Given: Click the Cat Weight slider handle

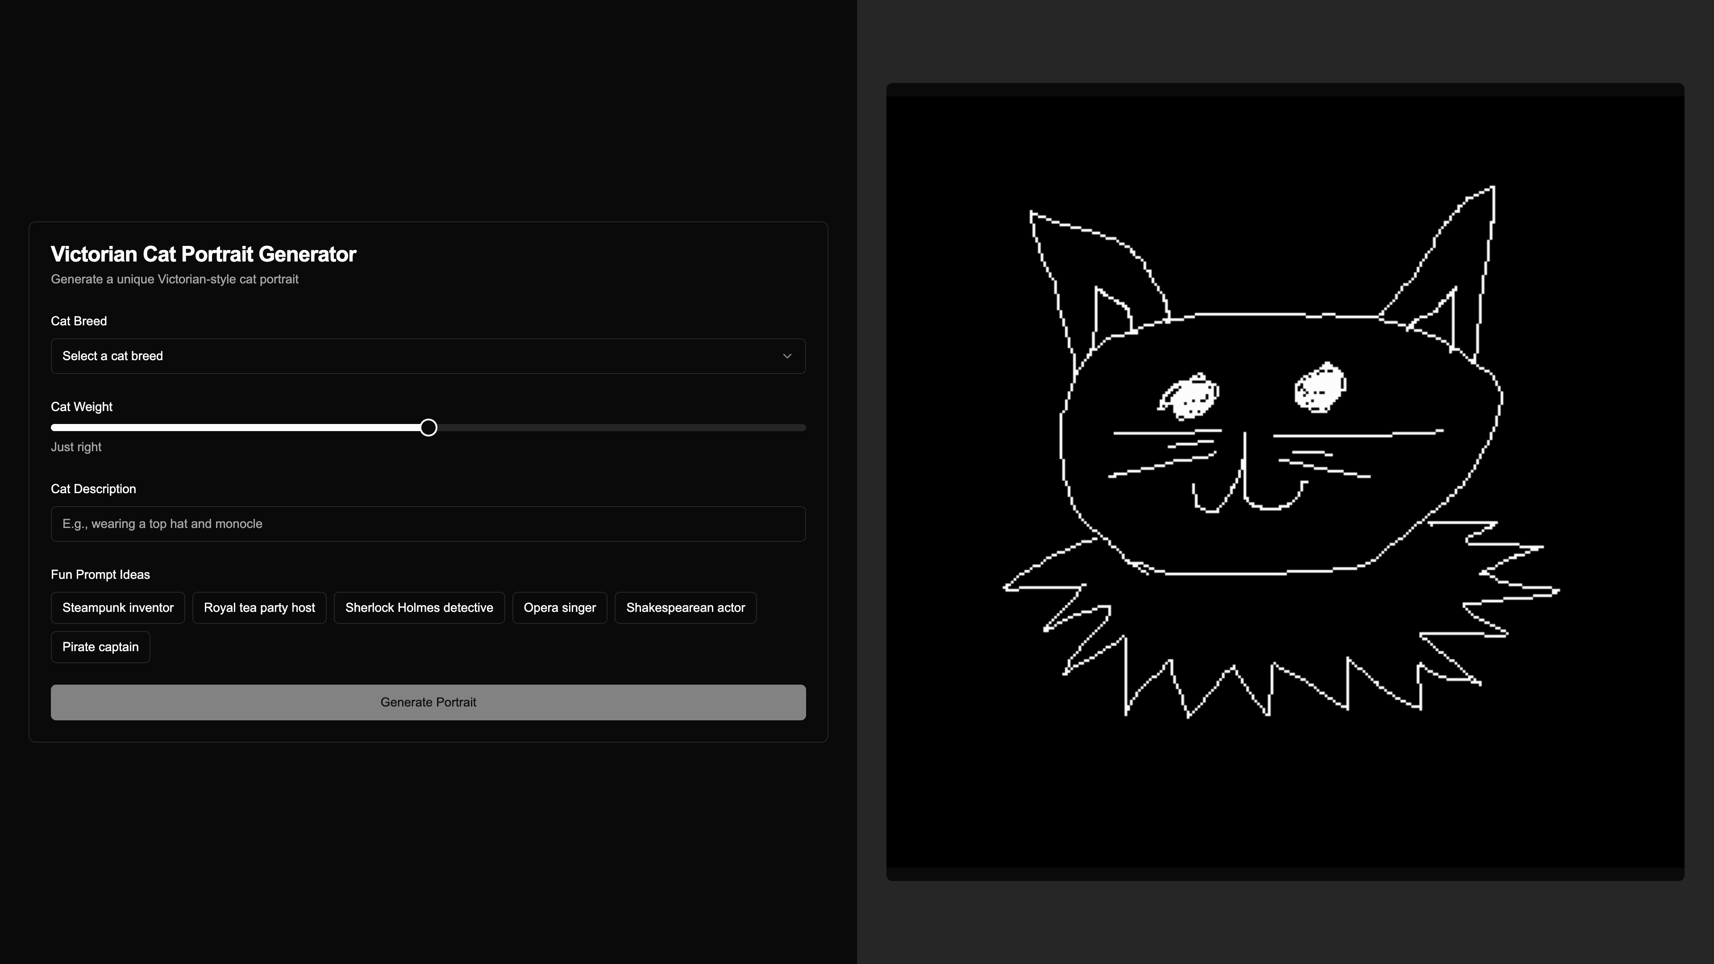Looking at the screenshot, I should pos(428,428).
